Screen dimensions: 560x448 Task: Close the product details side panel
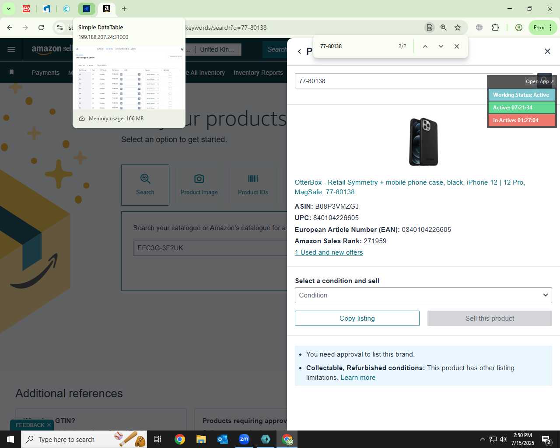(x=547, y=51)
